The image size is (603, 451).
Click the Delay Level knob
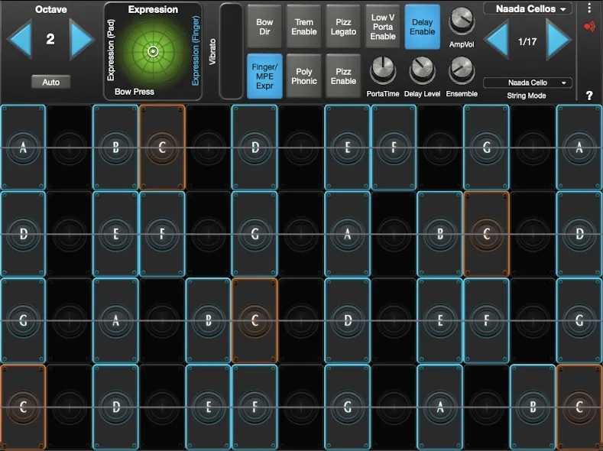point(423,70)
